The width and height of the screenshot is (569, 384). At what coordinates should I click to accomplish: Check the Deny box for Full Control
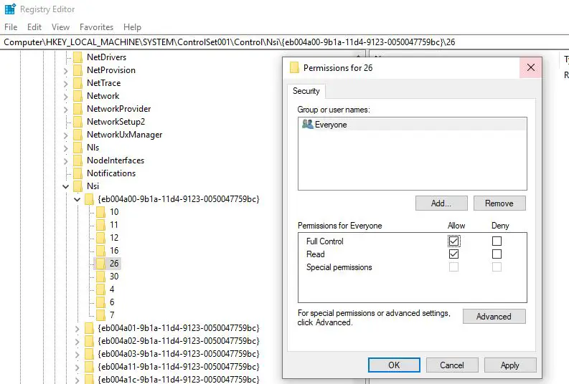497,241
